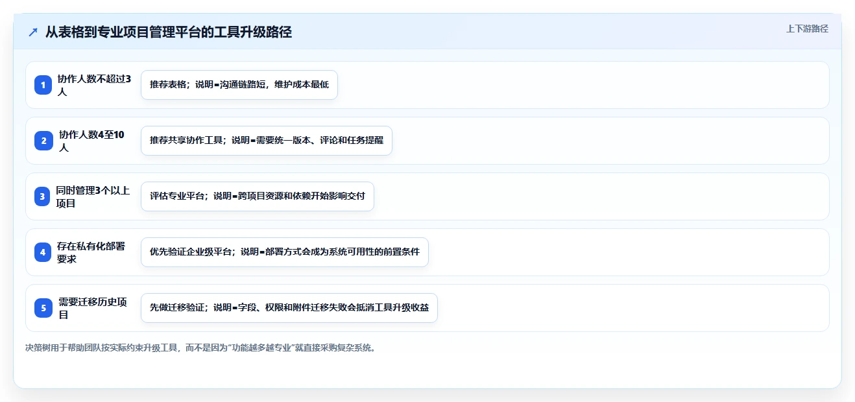The image size is (855, 402).
Task: Click the footer note starting 决策树用于帮助团队
Action: (200, 348)
